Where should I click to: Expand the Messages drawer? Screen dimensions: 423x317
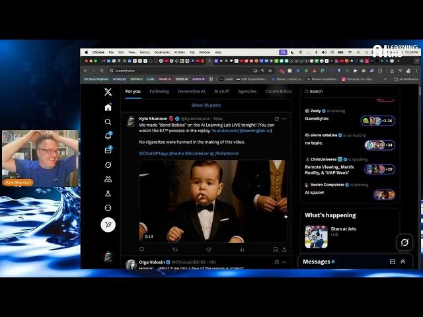coord(403,262)
